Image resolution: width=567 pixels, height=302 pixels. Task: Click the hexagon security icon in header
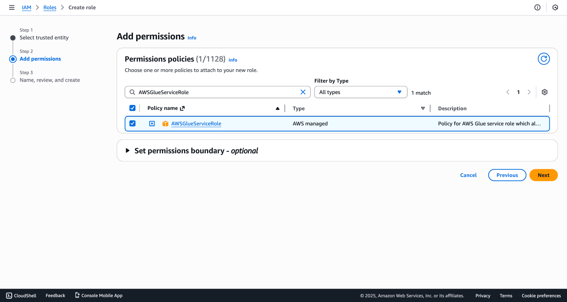coord(555,7)
